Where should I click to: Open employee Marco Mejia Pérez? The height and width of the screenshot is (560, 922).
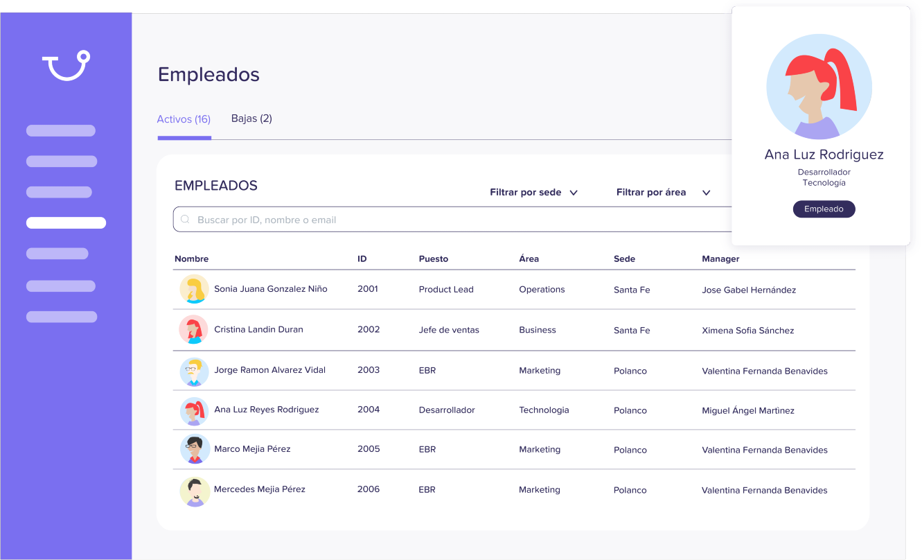pyautogui.click(x=252, y=449)
